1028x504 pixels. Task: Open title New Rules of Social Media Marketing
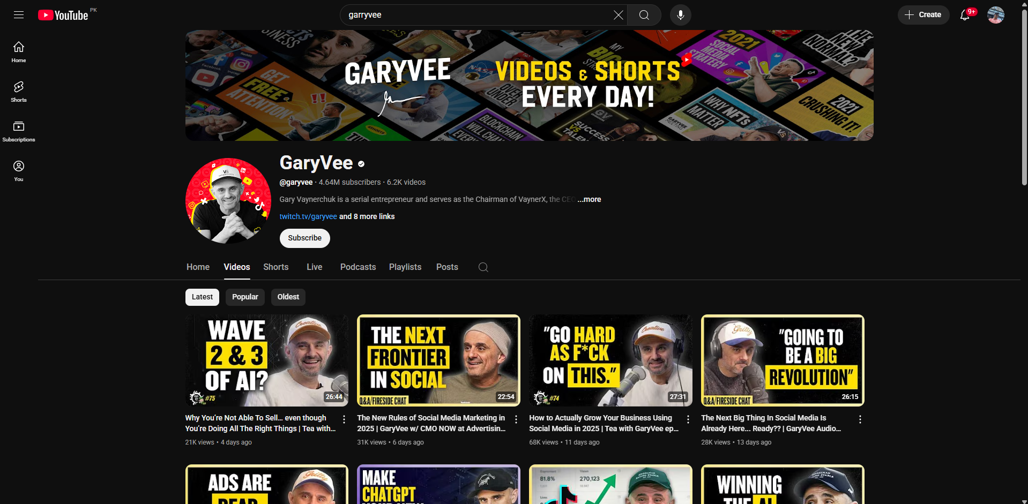coord(431,423)
